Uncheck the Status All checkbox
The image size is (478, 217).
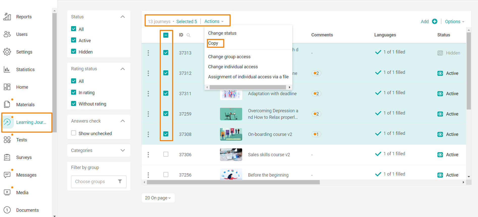tap(74, 29)
